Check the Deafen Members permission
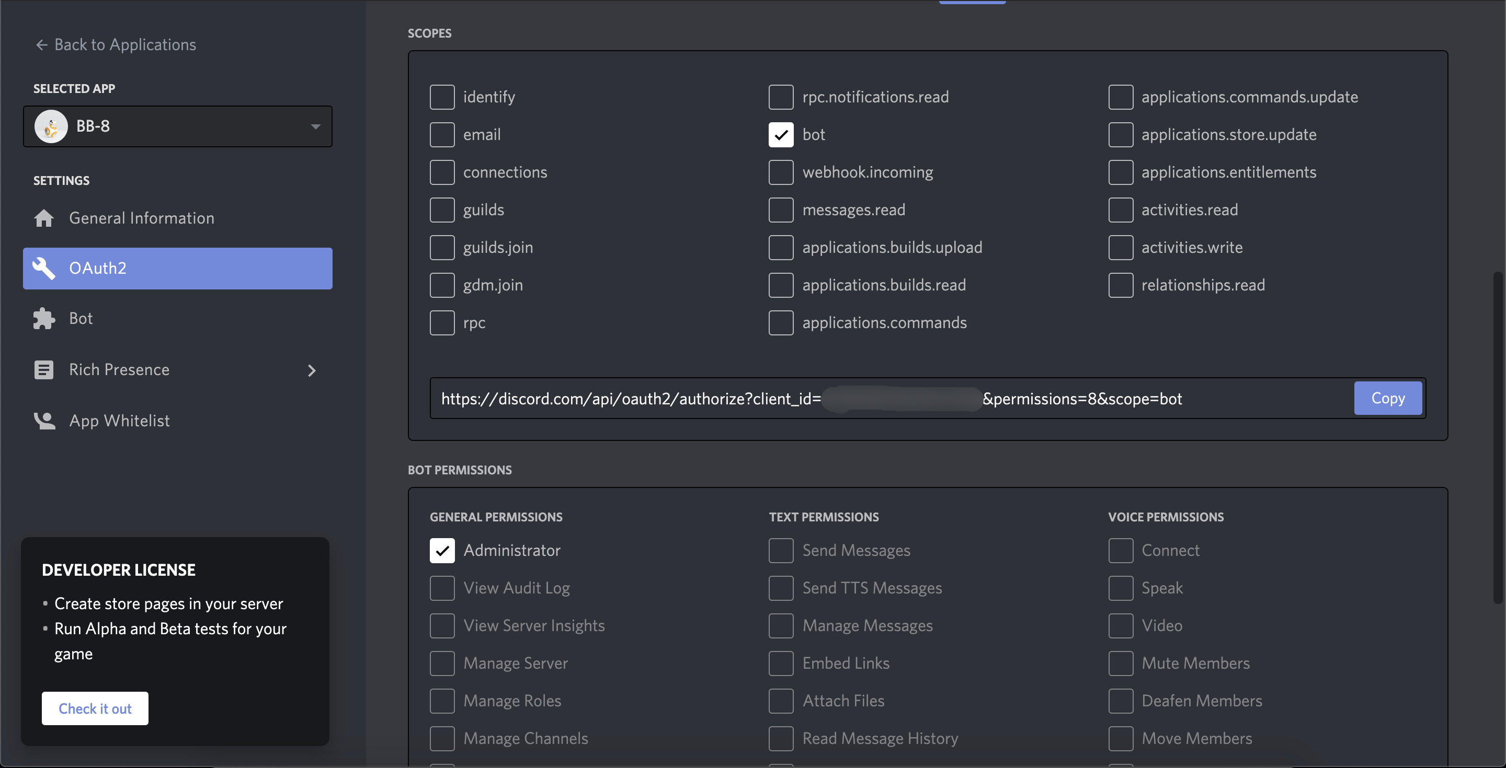This screenshot has height=768, width=1506. tap(1121, 701)
